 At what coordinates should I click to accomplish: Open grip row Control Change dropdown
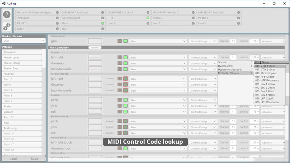203,41
